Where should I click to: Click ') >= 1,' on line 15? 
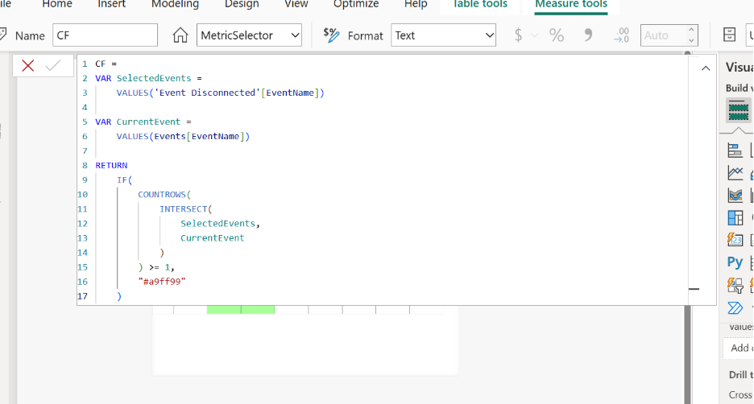[156, 267]
